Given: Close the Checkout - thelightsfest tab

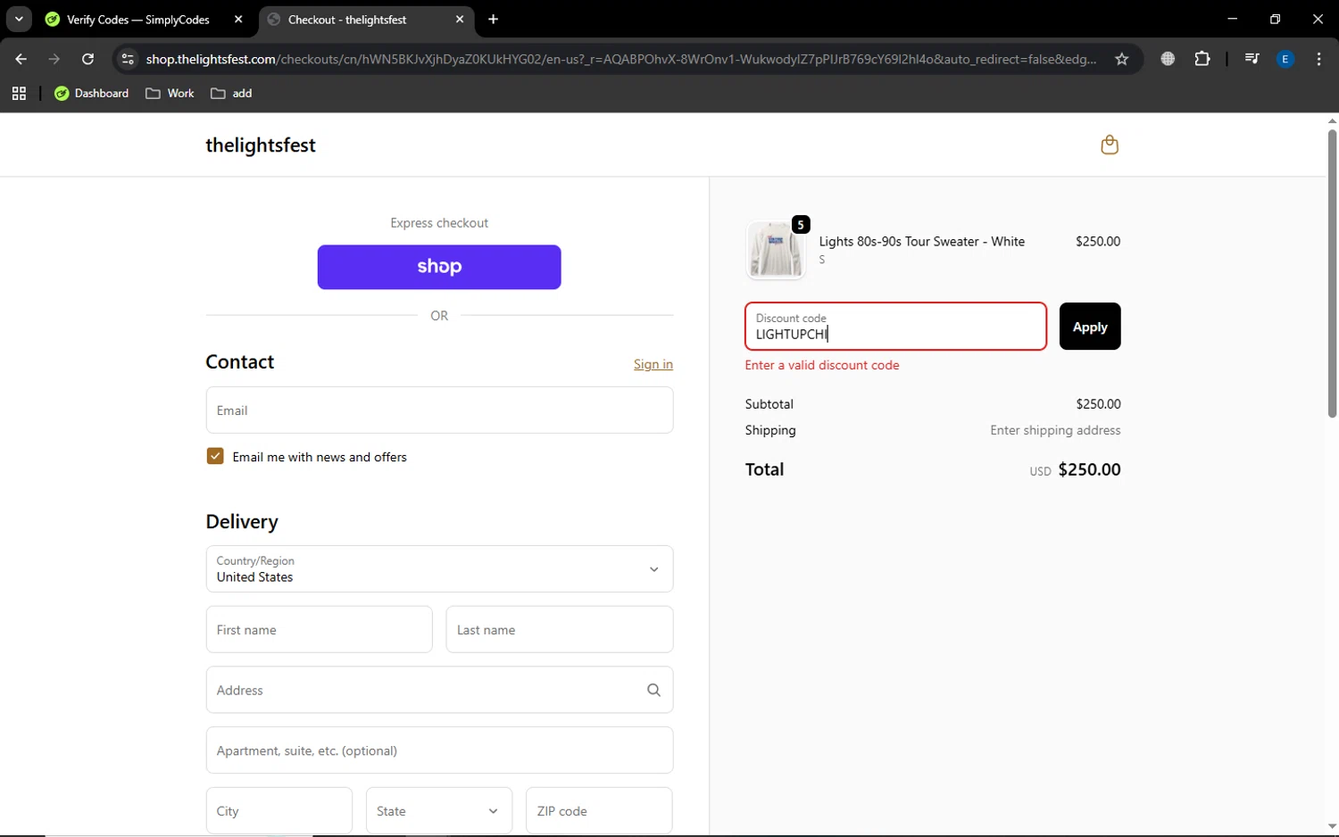Looking at the screenshot, I should pos(460,19).
